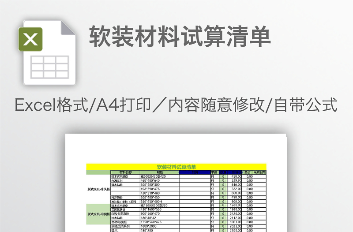The height and width of the screenshot is (232, 353).
Task: Select the 三聚氰氨板 material name cell
Action: pyautogui.click(x=125, y=210)
